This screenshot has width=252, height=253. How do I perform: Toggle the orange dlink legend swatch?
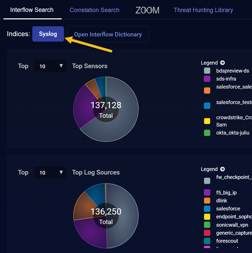coord(207,201)
